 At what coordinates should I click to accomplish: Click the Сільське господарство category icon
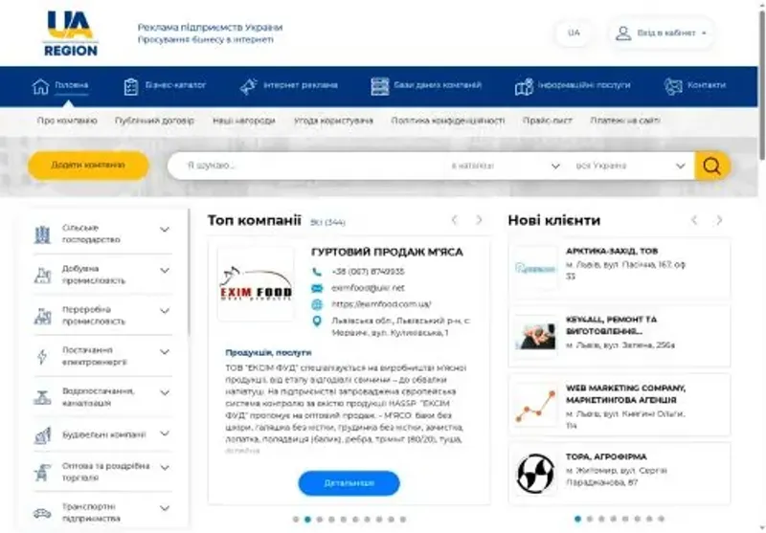(42, 234)
